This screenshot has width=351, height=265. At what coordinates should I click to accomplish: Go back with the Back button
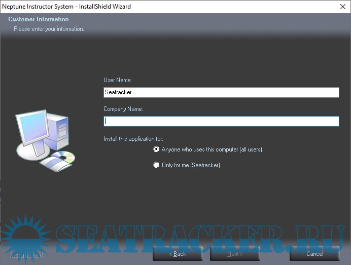177,254
